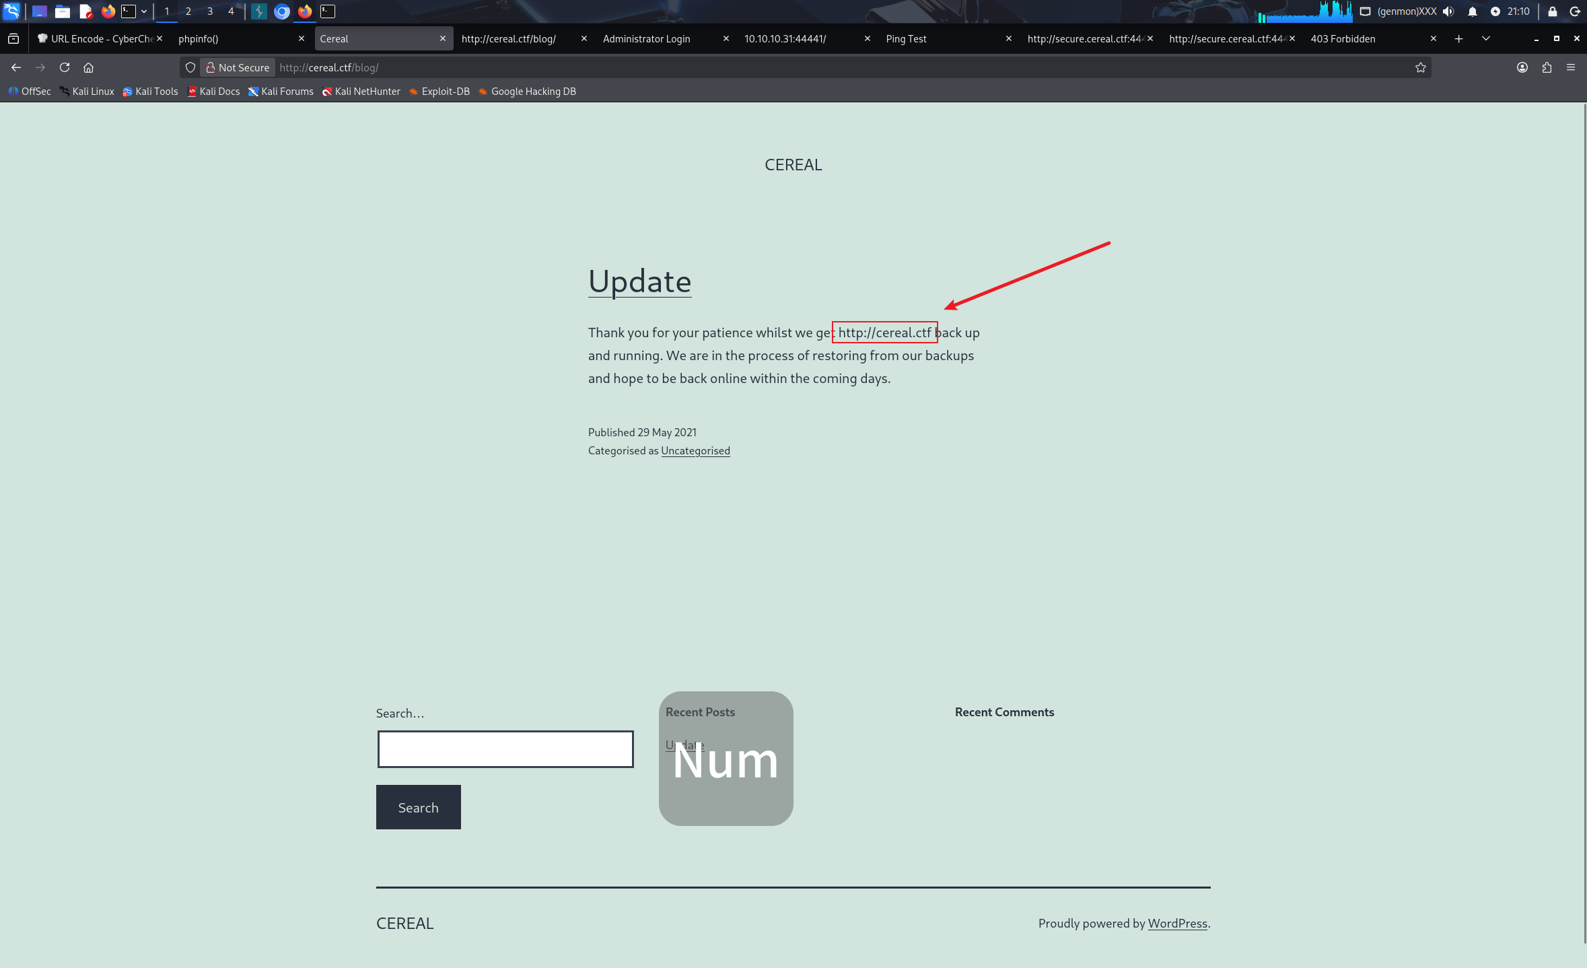Open Firefox account profile icon
The height and width of the screenshot is (968, 1587).
pyautogui.click(x=1522, y=67)
